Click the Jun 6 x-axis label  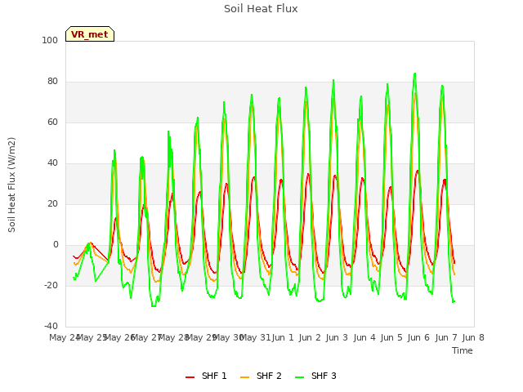click(418, 337)
